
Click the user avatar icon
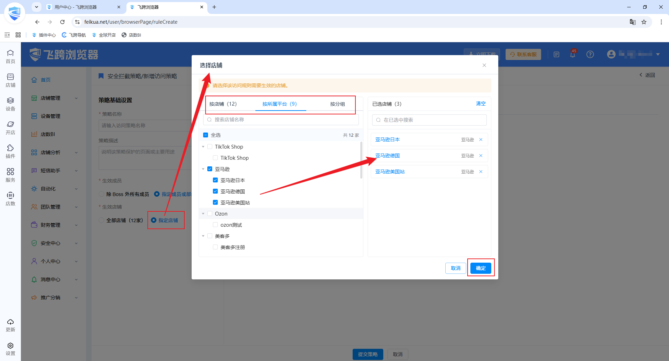pos(611,54)
